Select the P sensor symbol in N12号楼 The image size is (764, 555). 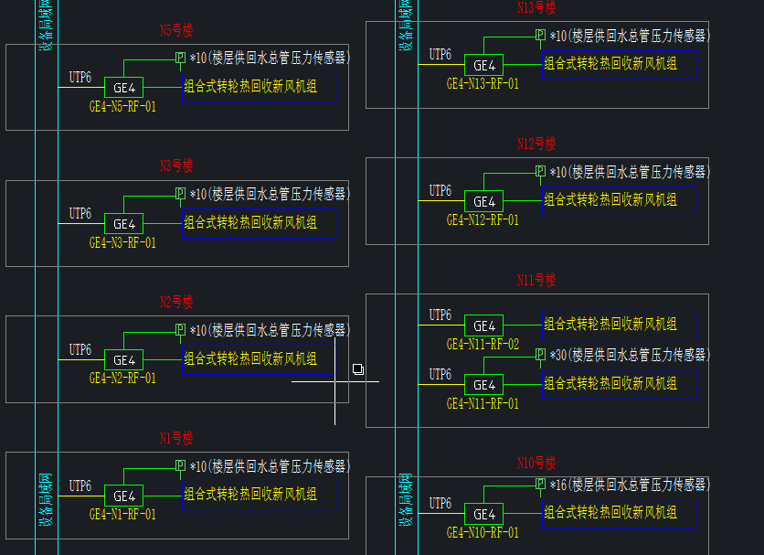pyautogui.click(x=540, y=172)
